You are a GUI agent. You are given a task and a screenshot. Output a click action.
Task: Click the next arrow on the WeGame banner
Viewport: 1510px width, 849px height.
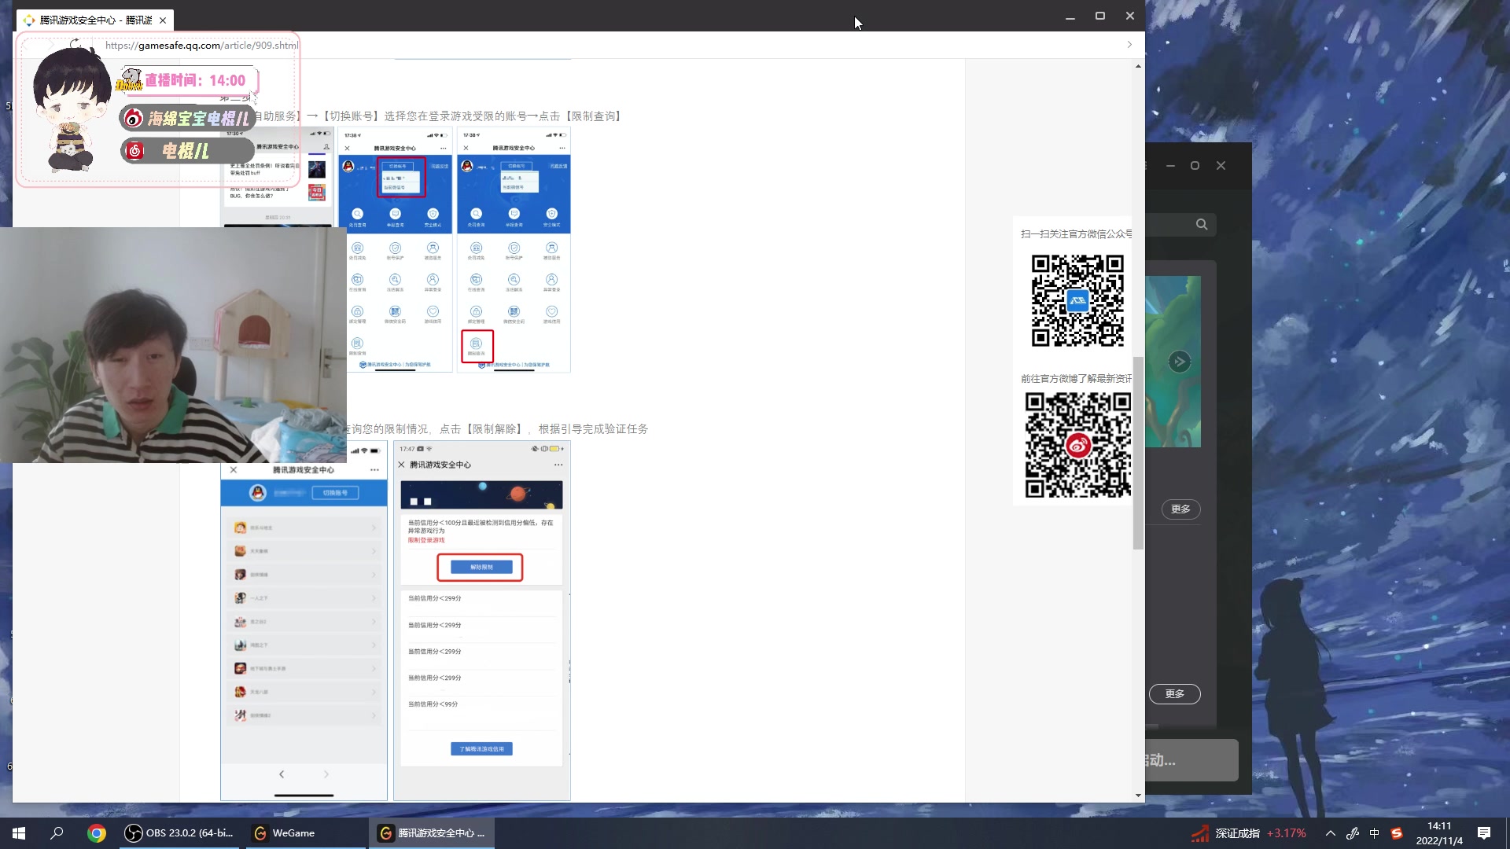[x=1179, y=362]
